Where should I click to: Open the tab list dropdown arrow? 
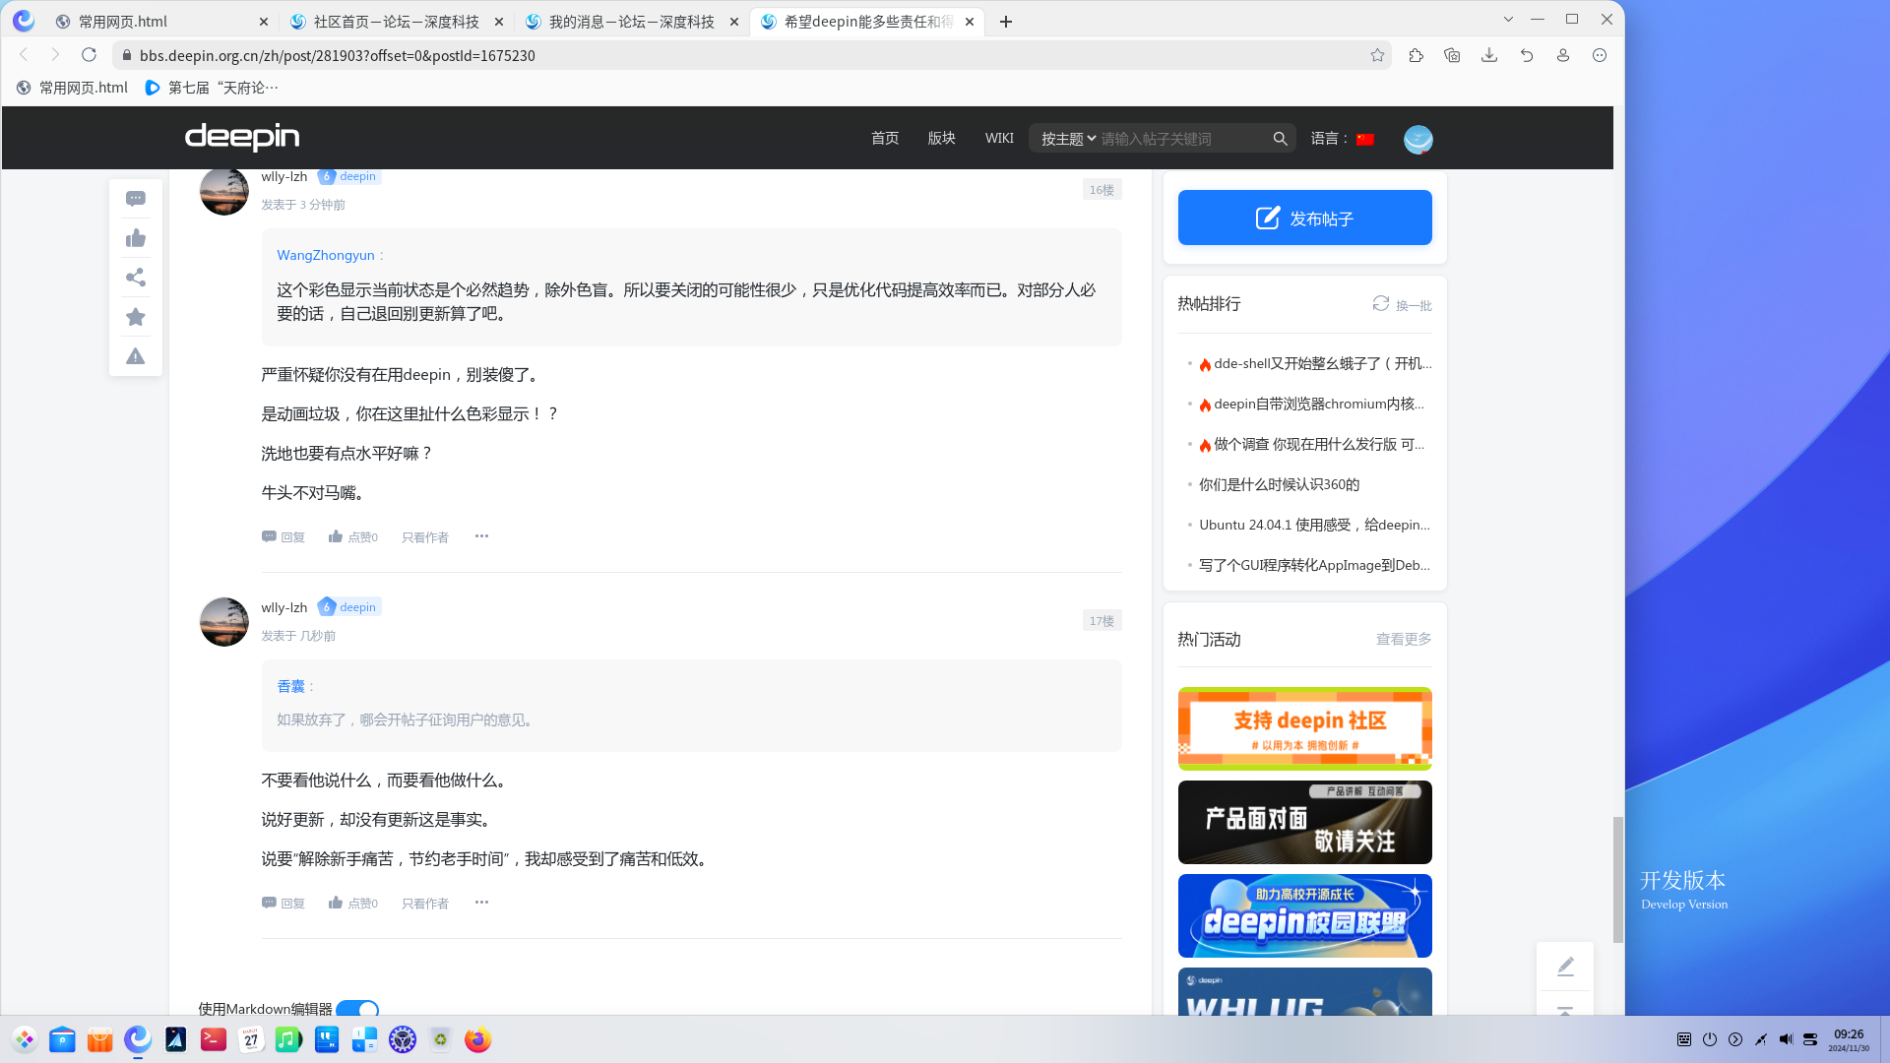click(1508, 20)
